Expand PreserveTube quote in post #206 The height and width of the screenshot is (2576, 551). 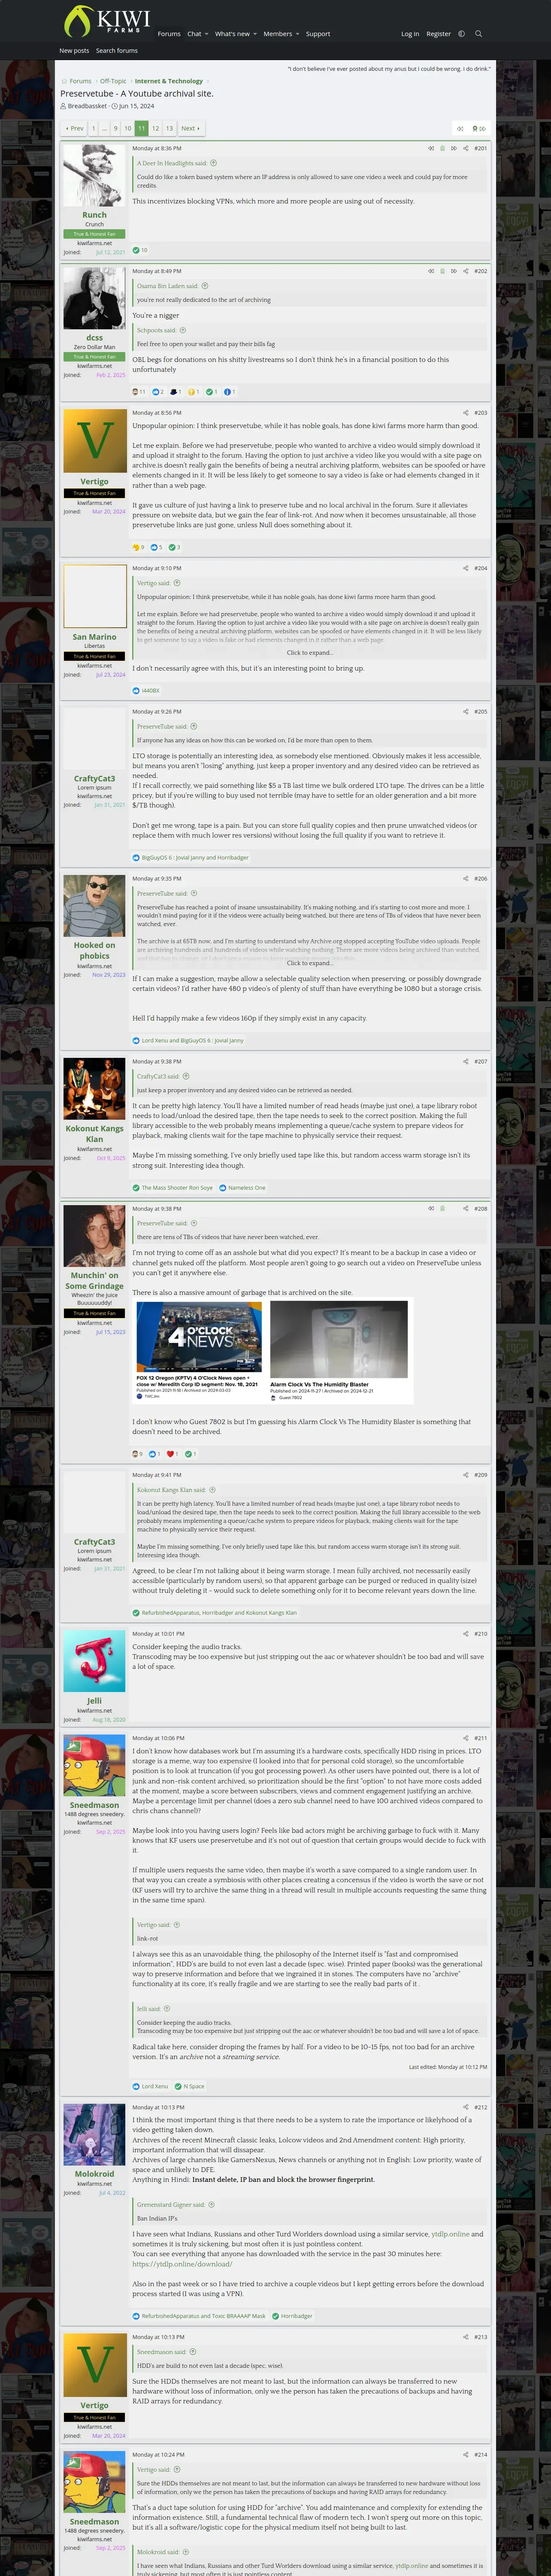pyautogui.click(x=310, y=963)
